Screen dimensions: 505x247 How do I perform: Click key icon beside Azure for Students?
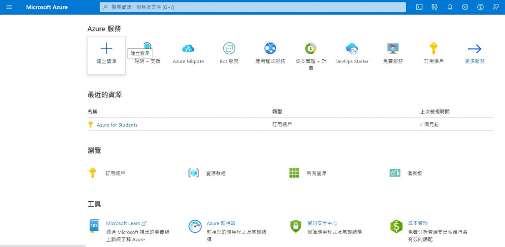coord(91,125)
